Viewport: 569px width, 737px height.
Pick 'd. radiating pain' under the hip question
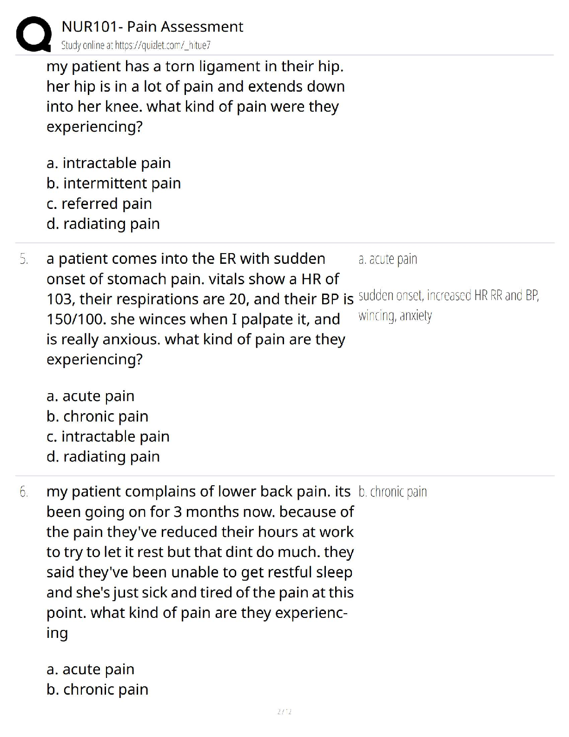103,224
